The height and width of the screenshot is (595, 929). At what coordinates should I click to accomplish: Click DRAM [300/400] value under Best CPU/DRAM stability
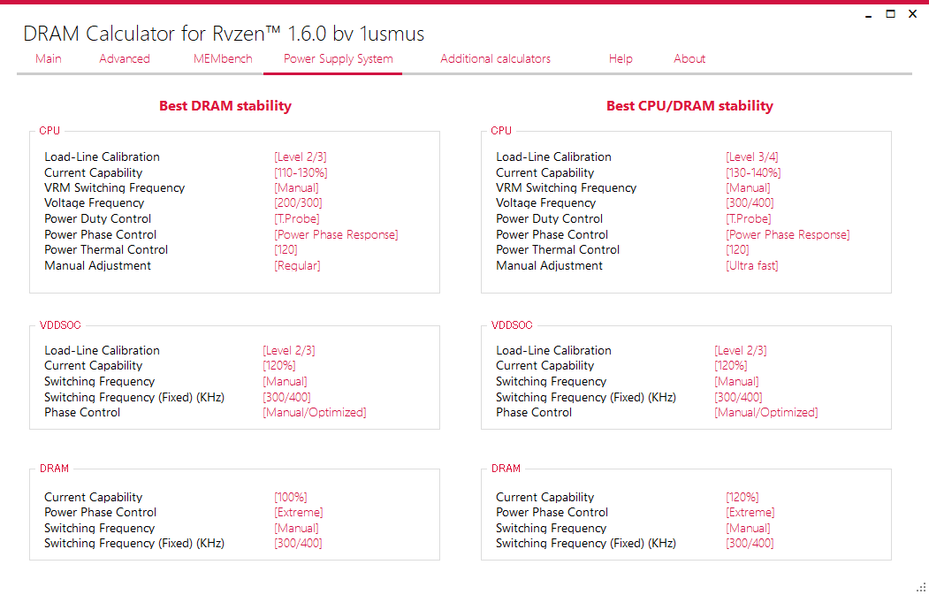[750, 544]
